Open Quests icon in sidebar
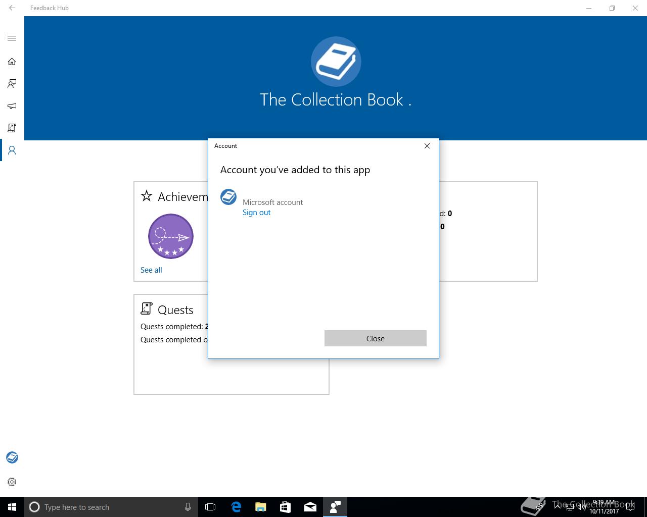Screen dimensions: 647x517 tap(12, 128)
